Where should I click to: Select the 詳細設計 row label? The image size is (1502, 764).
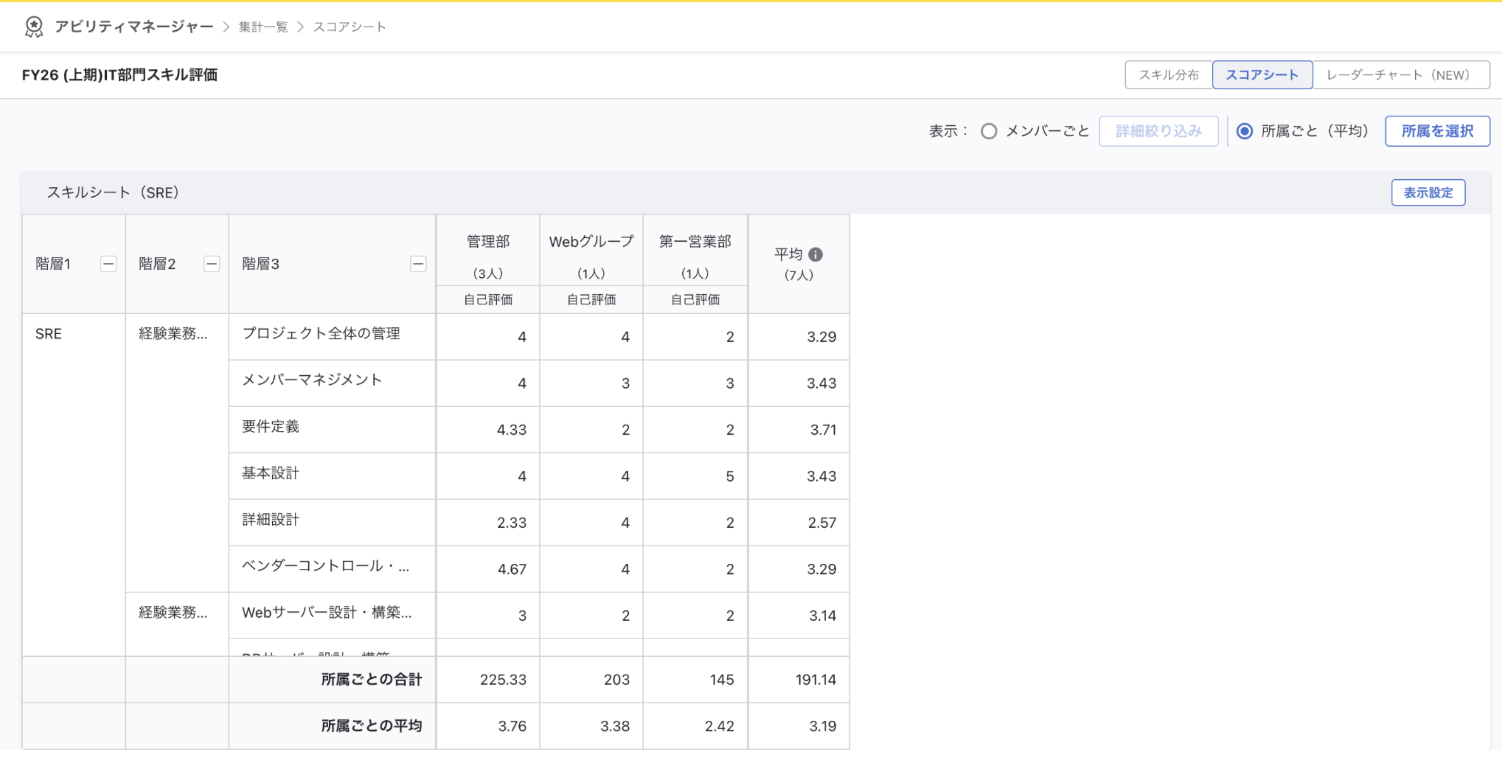271,521
